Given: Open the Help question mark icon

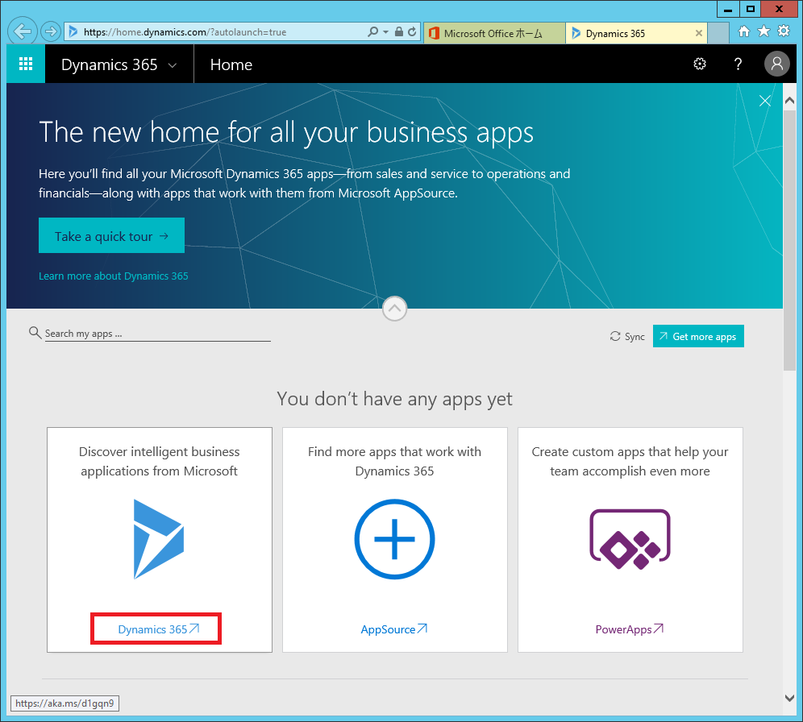Looking at the screenshot, I should tap(738, 64).
